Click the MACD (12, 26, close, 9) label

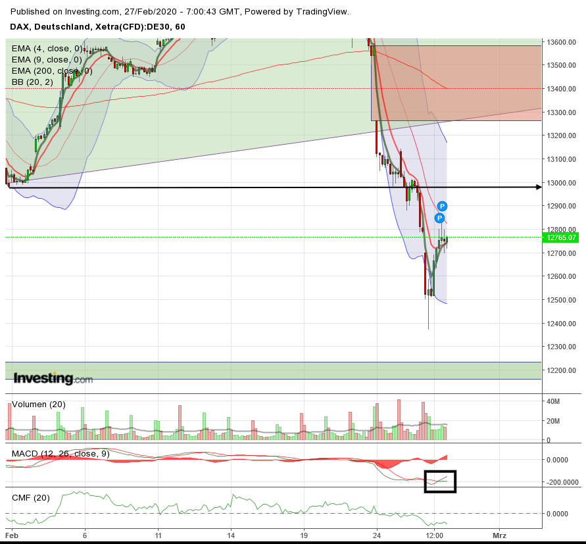point(61,453)
